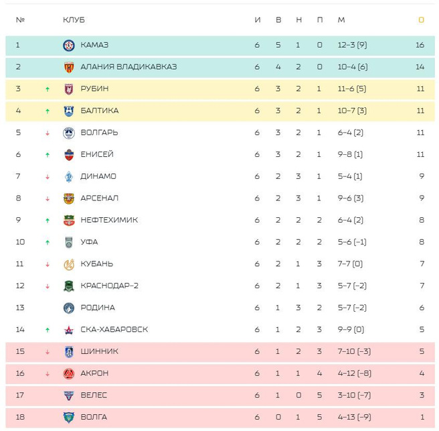Select the Шинник club name

[x=99, y=352]
